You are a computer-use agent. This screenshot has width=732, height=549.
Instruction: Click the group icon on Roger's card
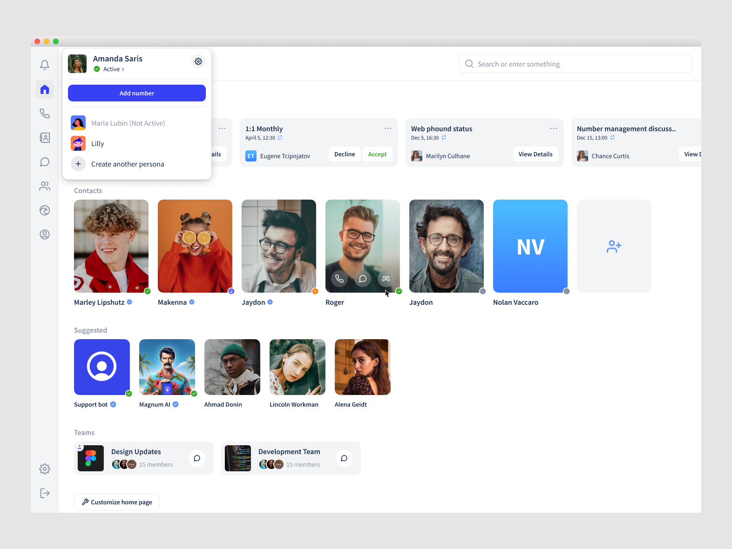click(386, 279)
